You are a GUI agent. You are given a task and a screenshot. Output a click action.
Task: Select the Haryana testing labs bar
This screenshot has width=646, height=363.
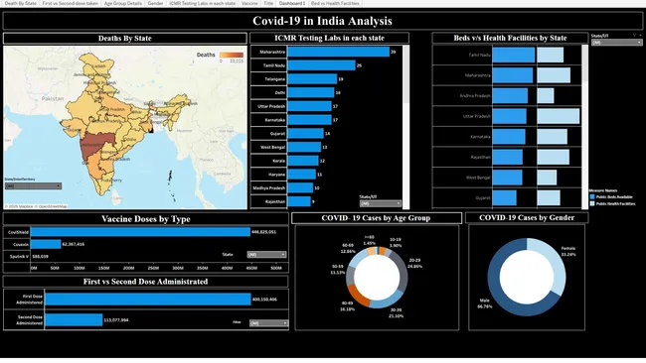pyautogui.click(x=301, y=175)
